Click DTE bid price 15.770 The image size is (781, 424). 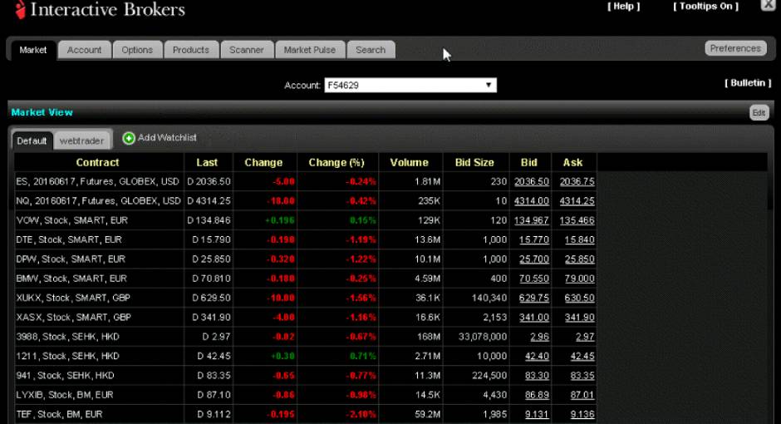point(534,240)
